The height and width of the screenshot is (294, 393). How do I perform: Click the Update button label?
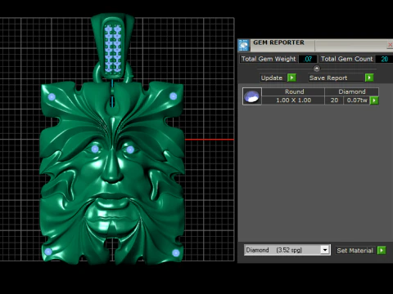pos(273,78)
